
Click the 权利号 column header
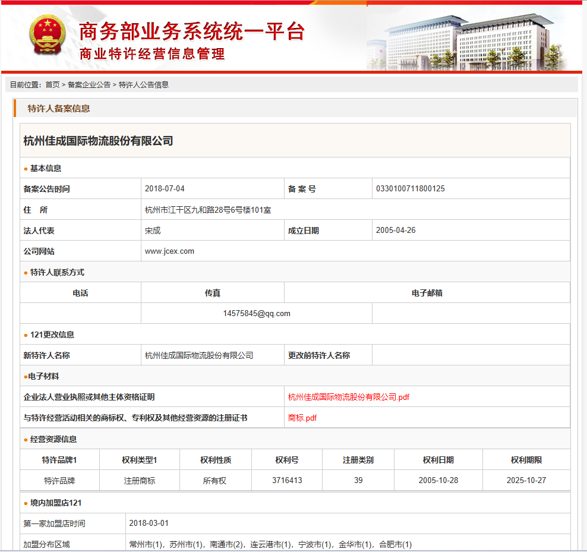click(287, 460)
